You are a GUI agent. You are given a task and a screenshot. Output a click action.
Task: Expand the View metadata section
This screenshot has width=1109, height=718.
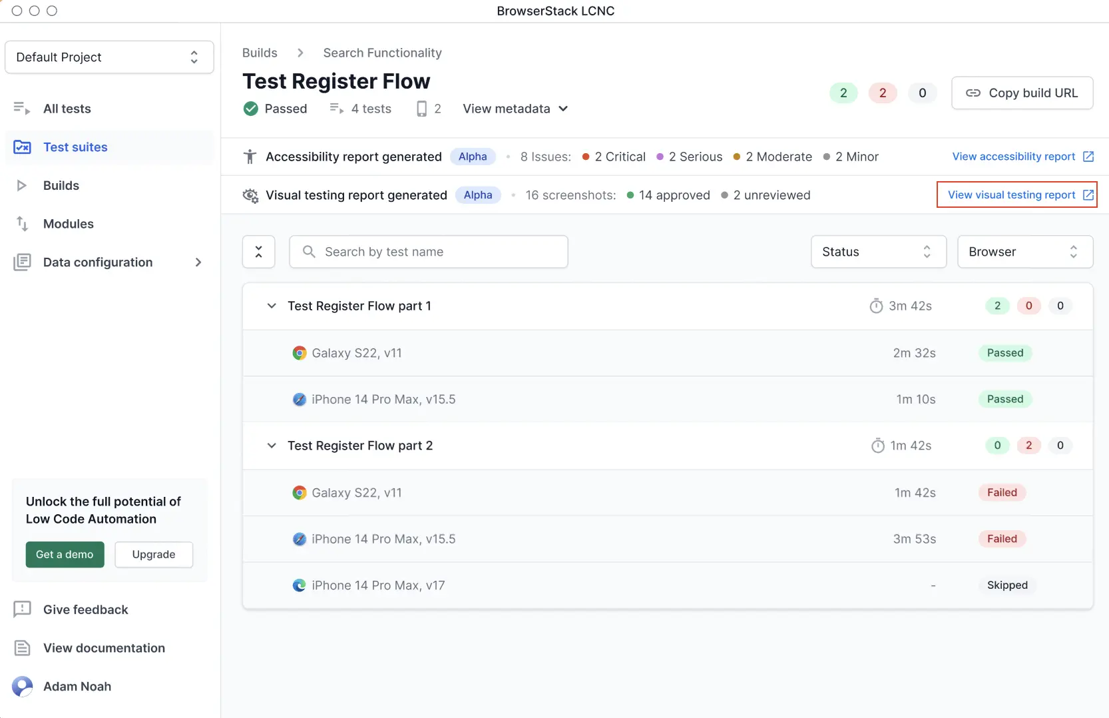tap(515, 108)
